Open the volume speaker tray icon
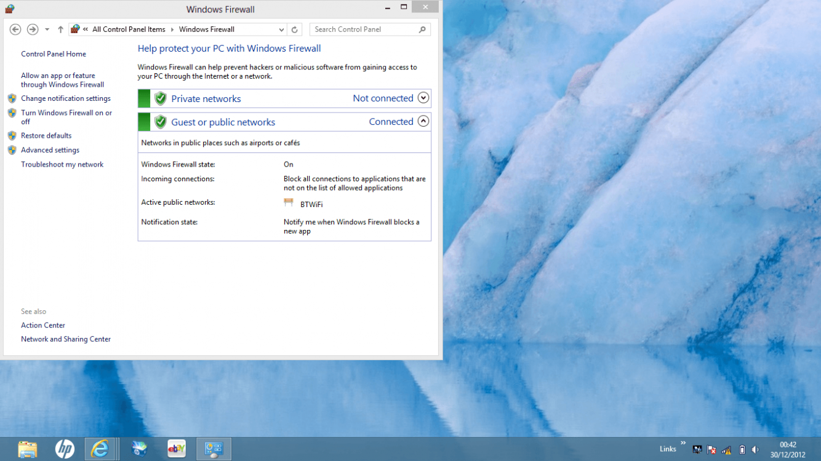Screen dimensions: 821x461 (x=755, y=449)
